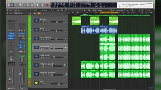Open Quick Help question mark button
This screenshot has width=161, height=90.
(16, 5)
